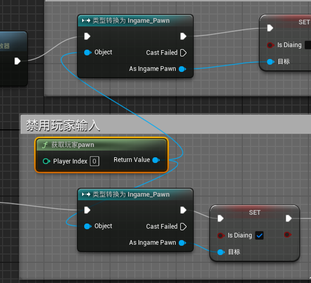Select the 获取玩家pawn node title

pyautogui.click(x=72, y=145)
